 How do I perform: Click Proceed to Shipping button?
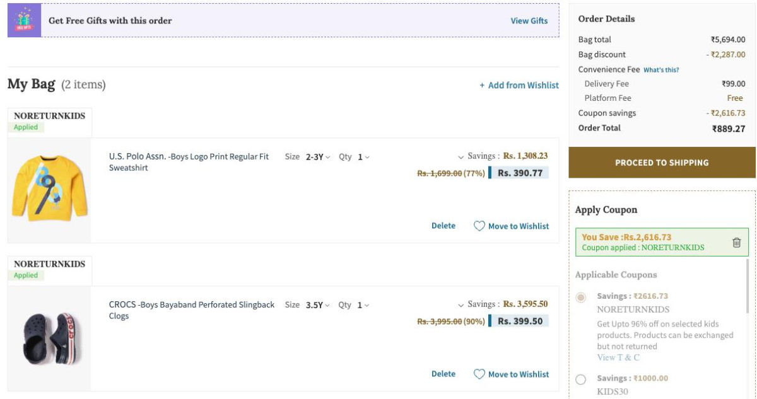point(662,163)
